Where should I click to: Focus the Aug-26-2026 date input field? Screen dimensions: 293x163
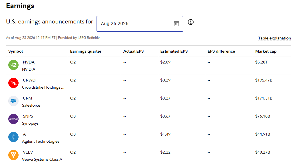point(140,24)
